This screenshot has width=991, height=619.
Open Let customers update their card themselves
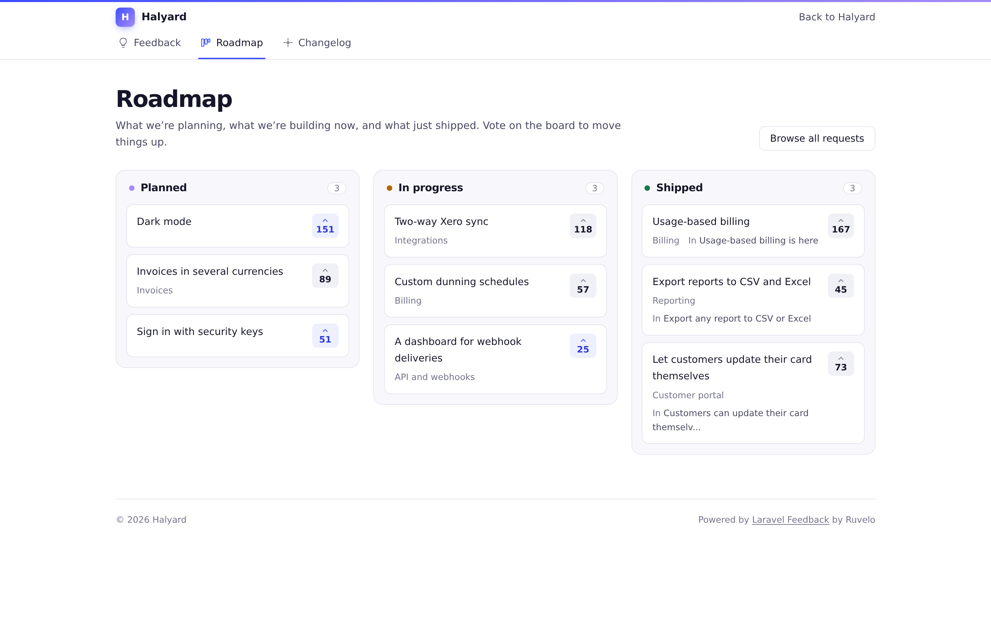point(732,368)
